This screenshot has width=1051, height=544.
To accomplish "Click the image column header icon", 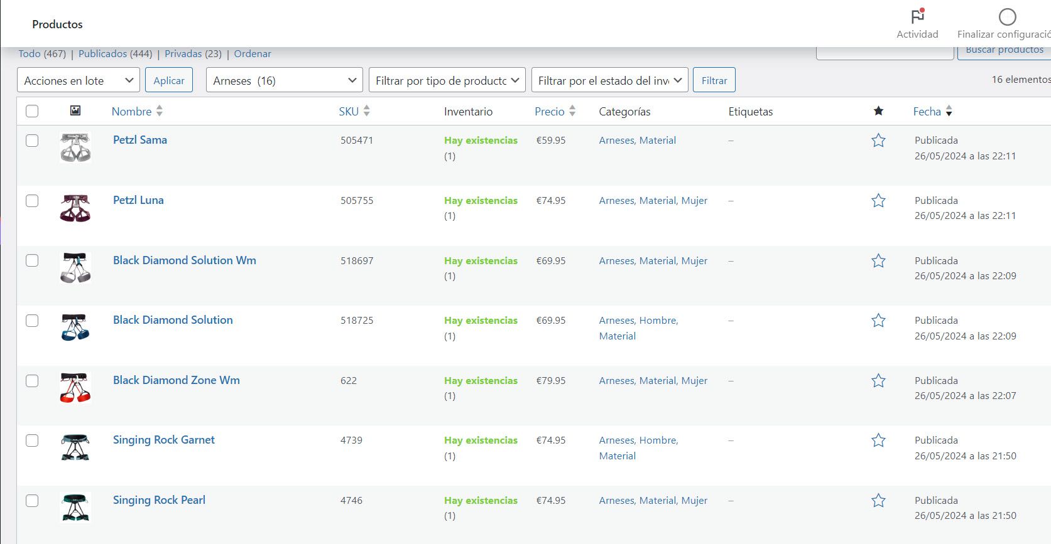I will pos(75,111).
